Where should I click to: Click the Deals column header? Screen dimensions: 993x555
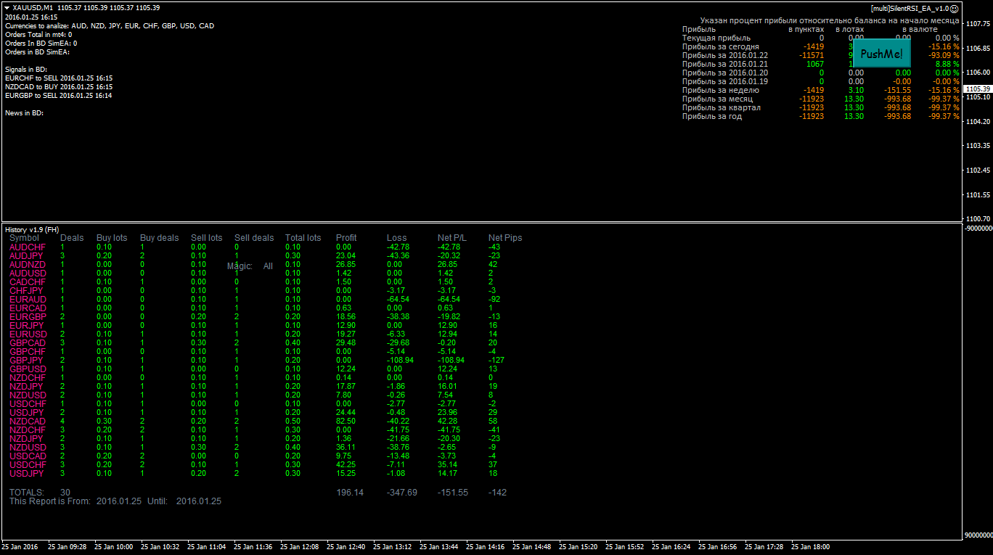pyautogui.click(x=72, y=238)
